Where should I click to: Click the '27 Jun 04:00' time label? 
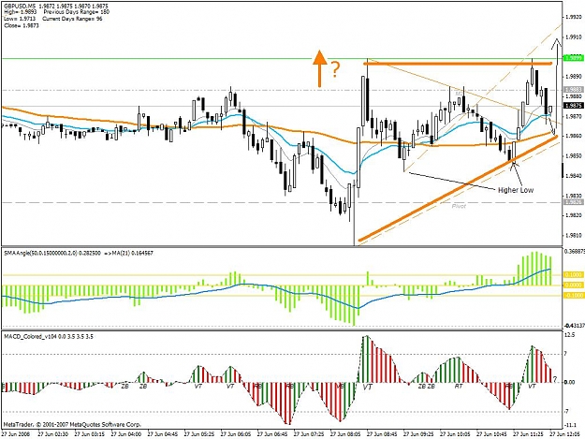(x=126, y=434)
